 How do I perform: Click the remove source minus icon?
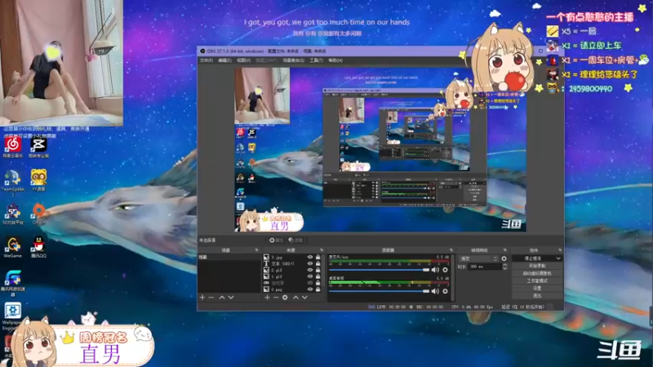pos(276,298)
